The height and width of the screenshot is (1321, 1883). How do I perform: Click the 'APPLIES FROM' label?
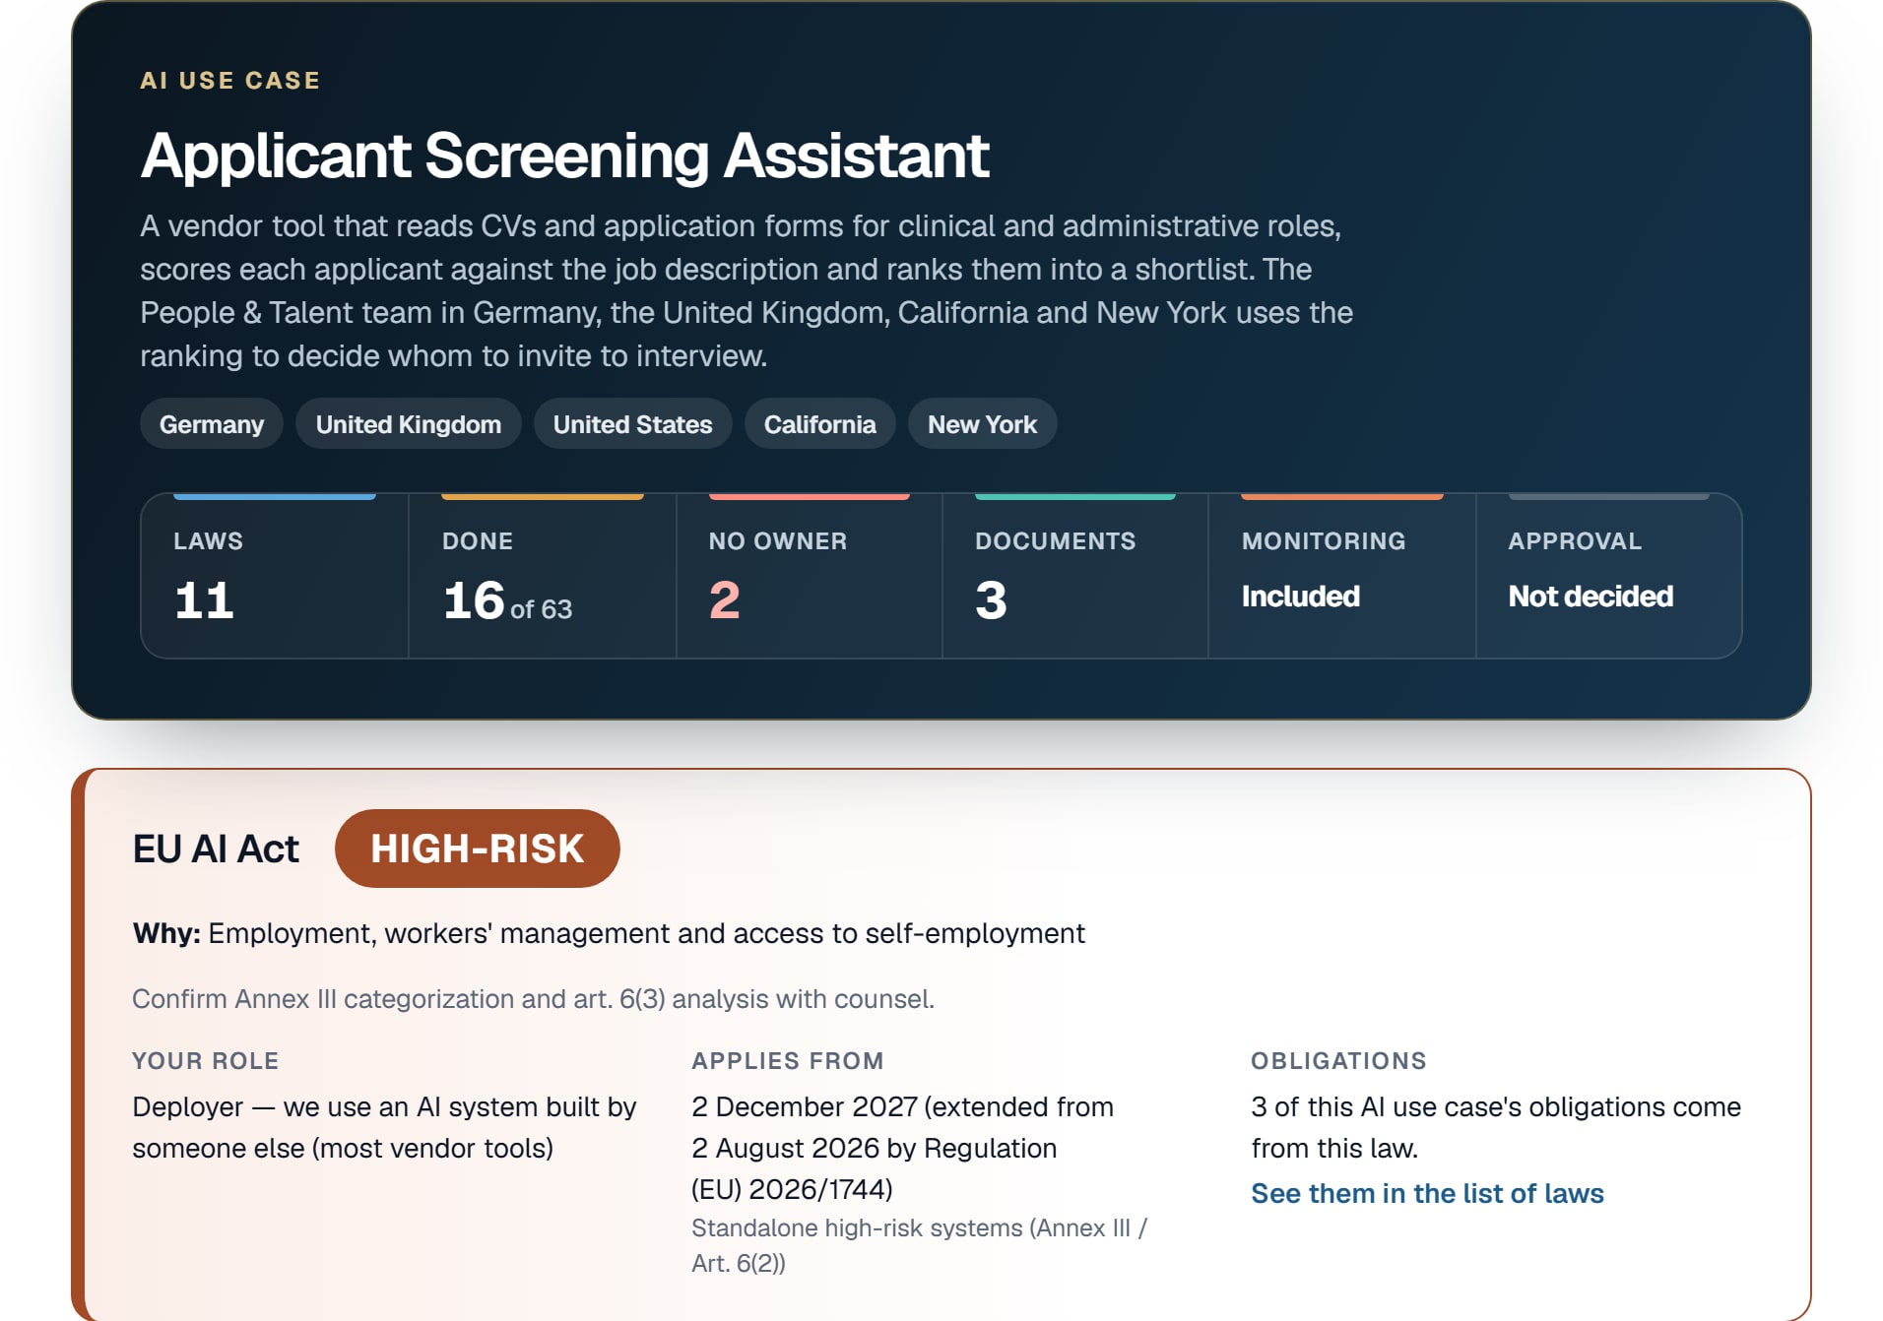788,1061
